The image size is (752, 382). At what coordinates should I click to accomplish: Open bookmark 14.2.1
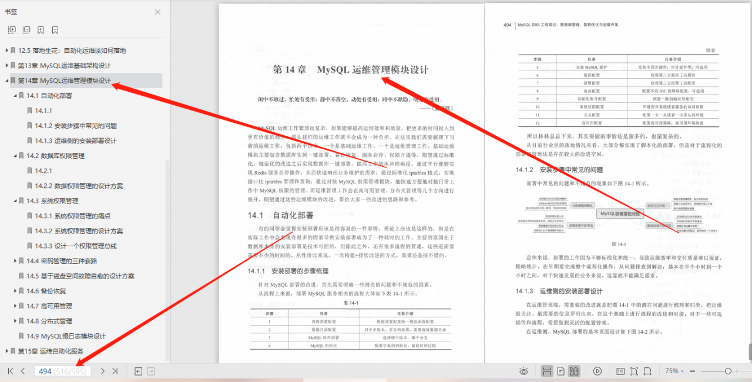tap(43, 170)
